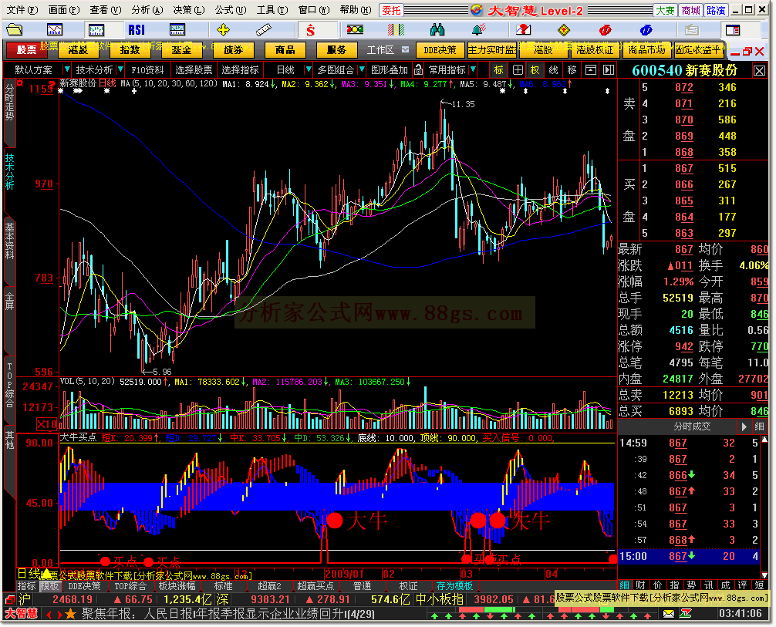Open the 决策(L) menu
This screenshot has height=627, width=776.
point(189,10)
